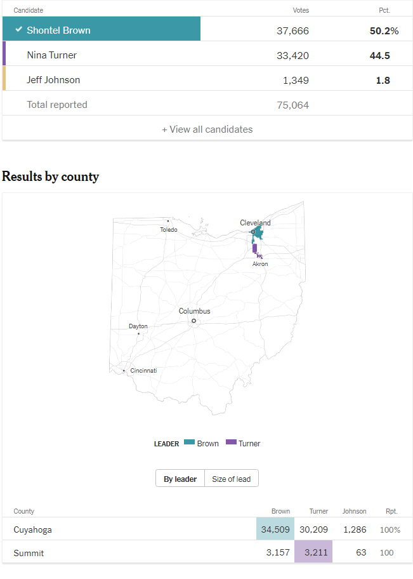The image size is (413, 579).
Task: Select the Jeff Johnson candidate row
Action: point(207,80)
